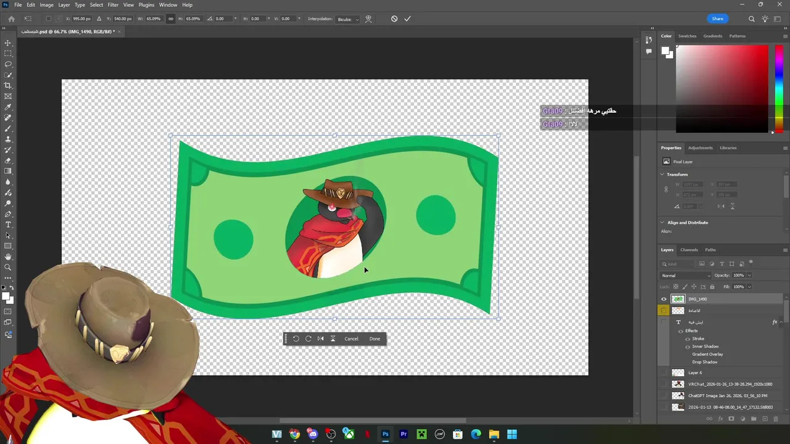Click the create new layer icon
Viewport: 790px width, 444px height.
tap(765, 419)
